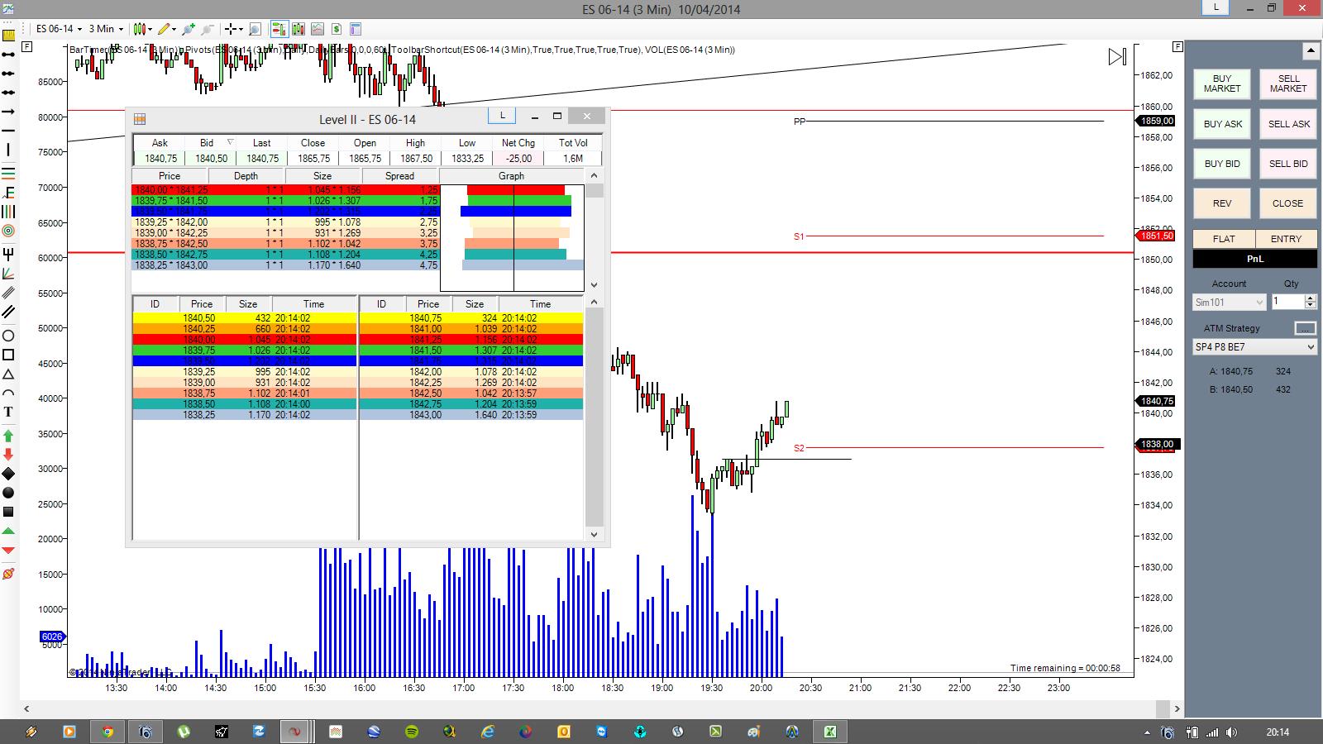Open the 3 Min interval dropdown
The width and height of the screenshot is (1323, 744).
pyautogui.click(x=106, y=29)
